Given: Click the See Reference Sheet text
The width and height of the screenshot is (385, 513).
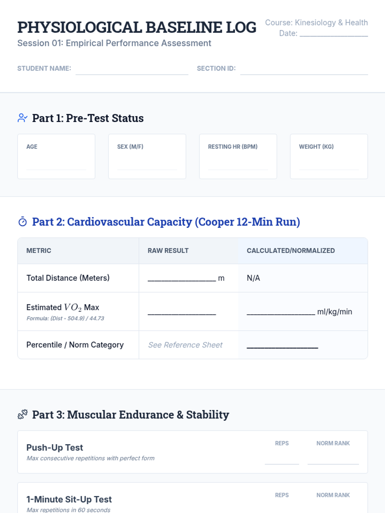Looking at the screenshot, I should coord(185,345).
